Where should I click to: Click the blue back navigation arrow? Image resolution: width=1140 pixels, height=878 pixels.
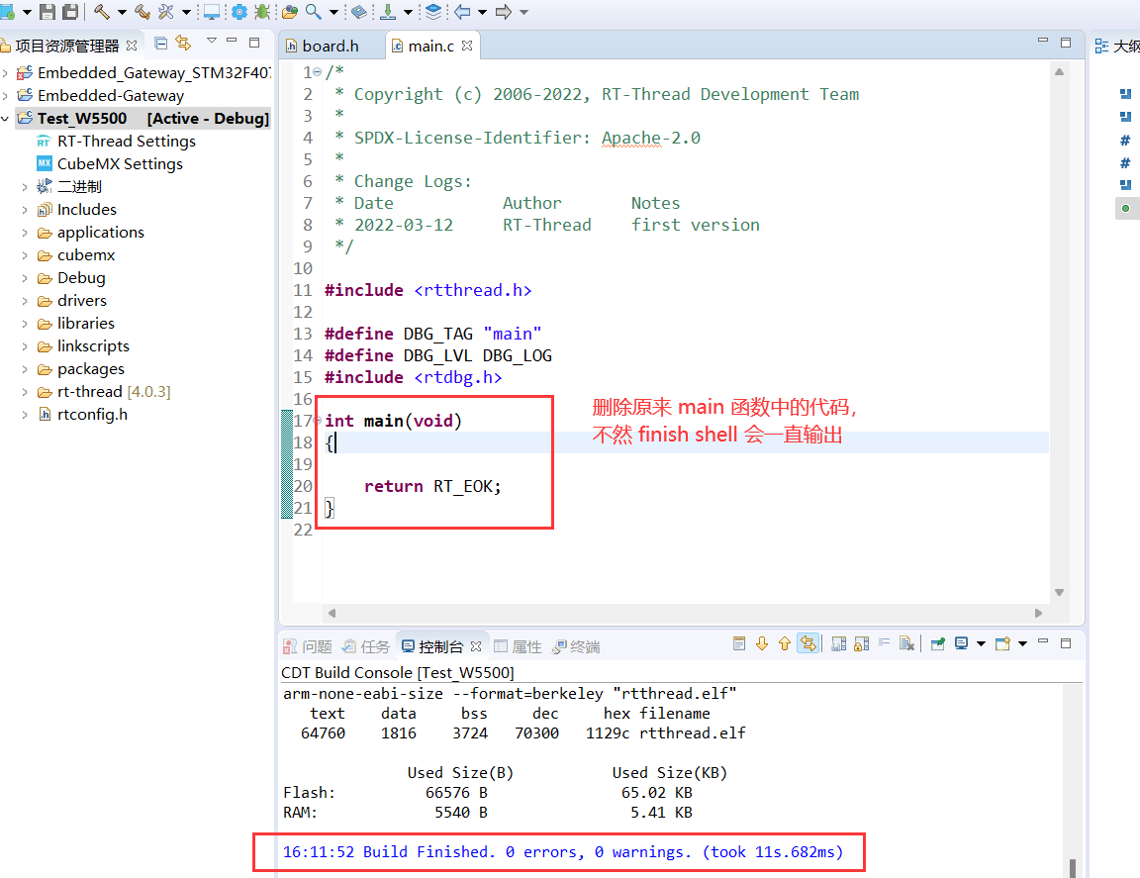[462, 12]
